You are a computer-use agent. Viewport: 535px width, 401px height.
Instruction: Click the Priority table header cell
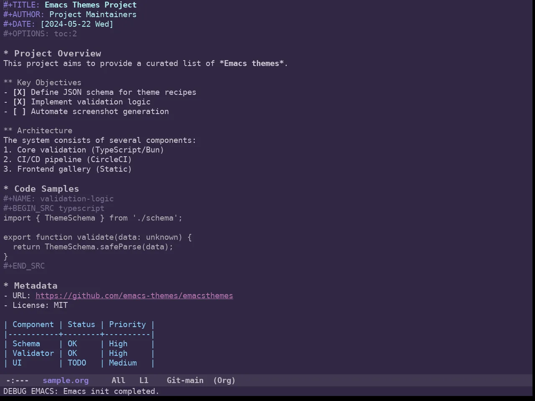[x=127, y=325]
